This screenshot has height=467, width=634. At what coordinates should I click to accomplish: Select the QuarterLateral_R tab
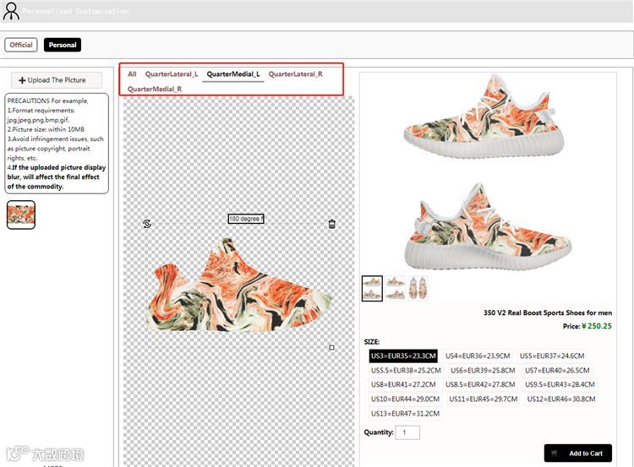click(x=296, y=74)
